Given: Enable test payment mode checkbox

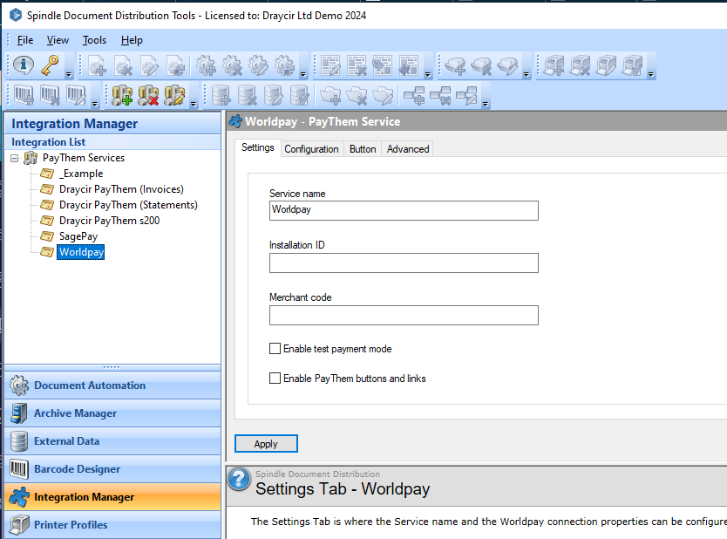Looking at the screenshot, I should [x=275, y=348].
